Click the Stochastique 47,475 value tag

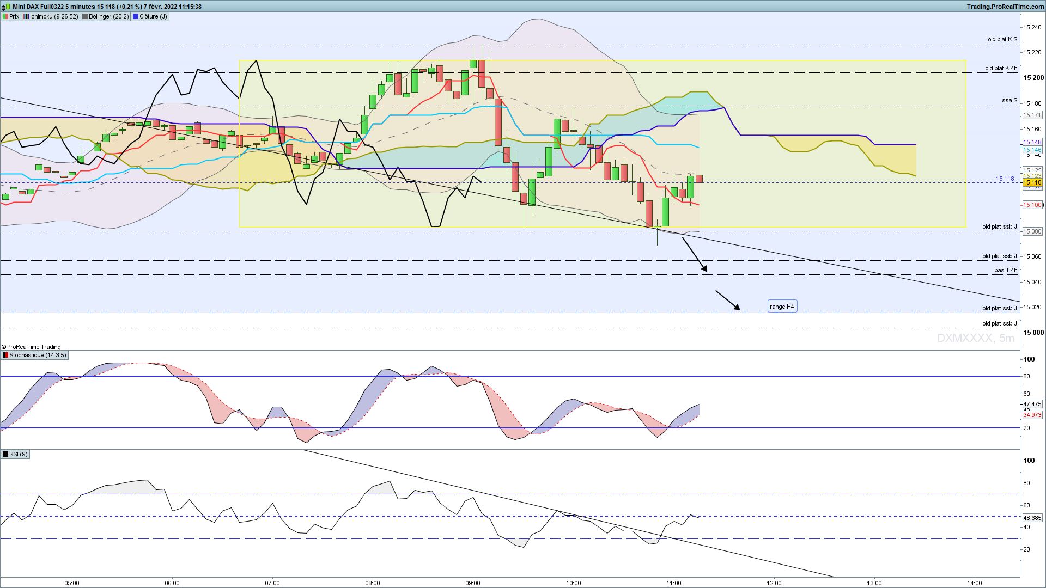coord(1032,404)
